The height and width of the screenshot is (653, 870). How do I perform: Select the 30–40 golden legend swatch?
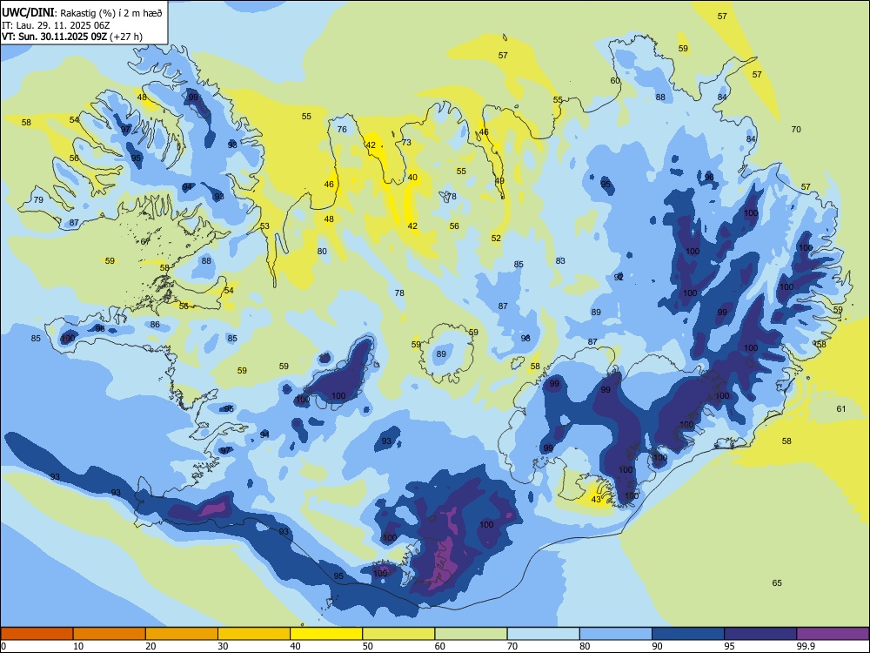click(x=254, y=634)
